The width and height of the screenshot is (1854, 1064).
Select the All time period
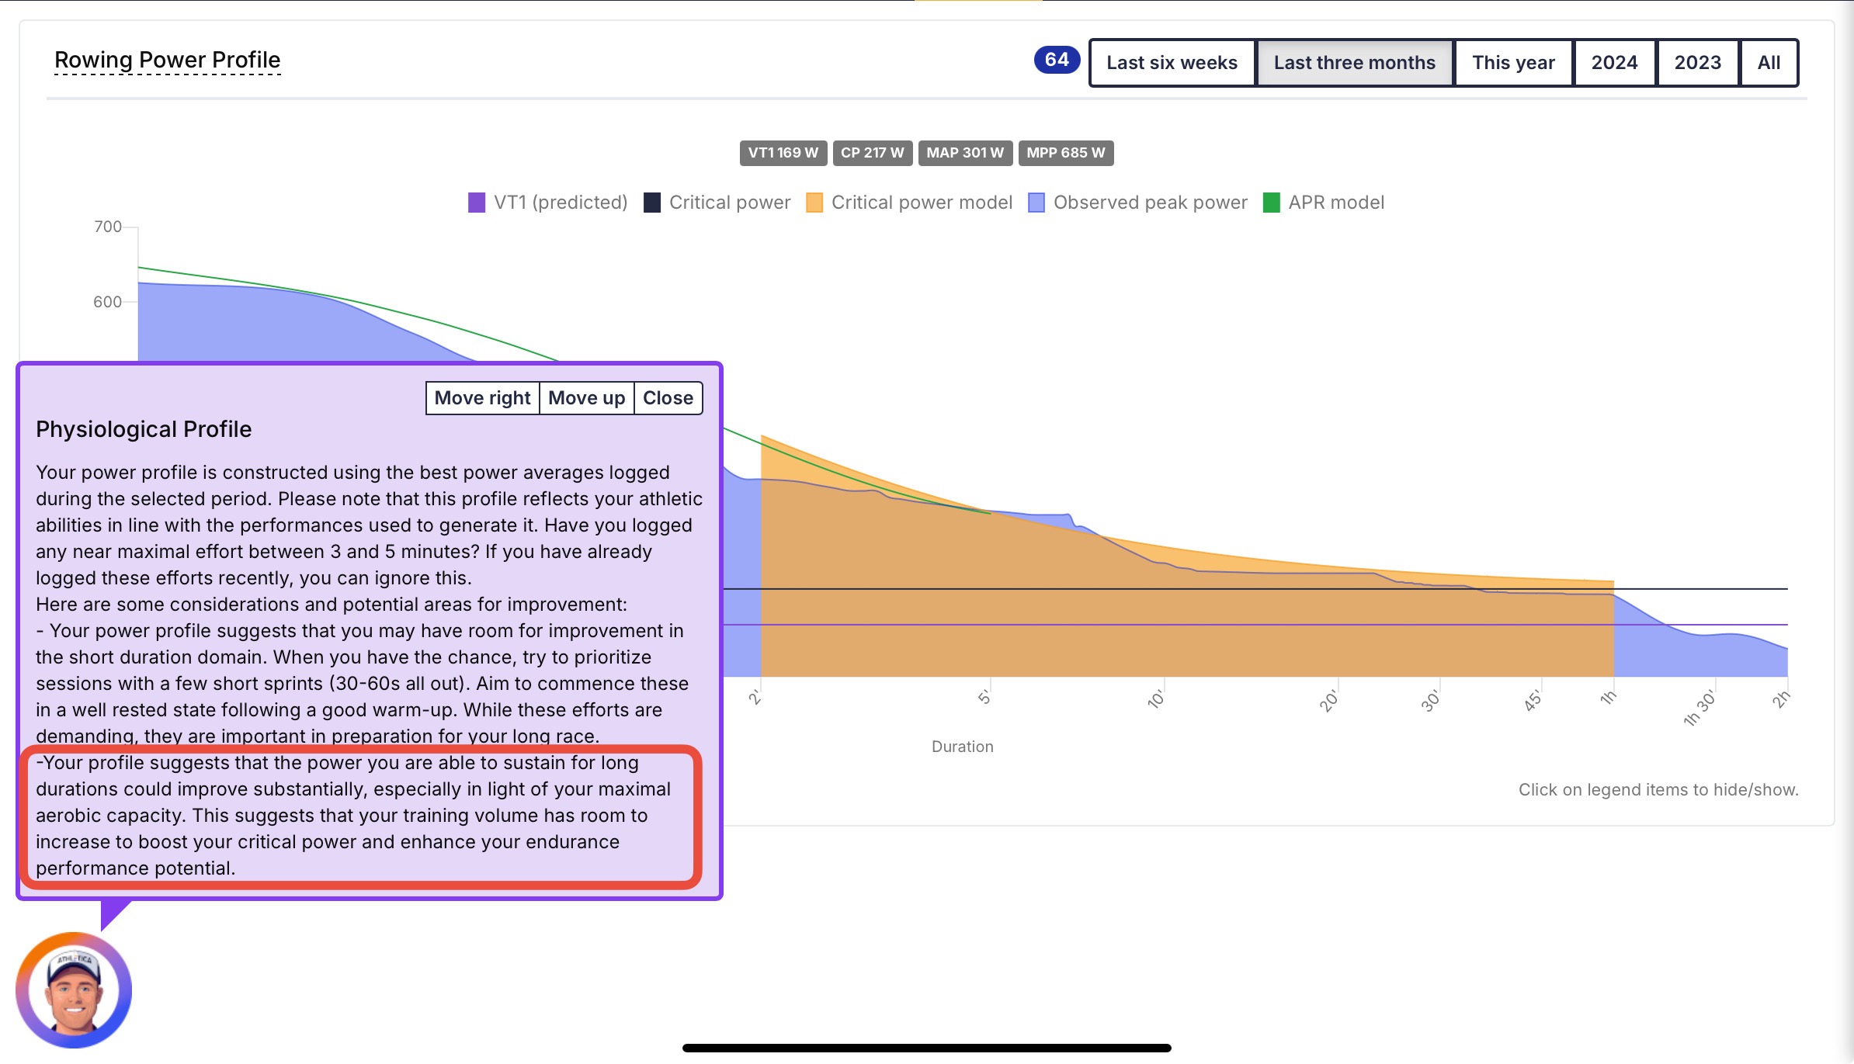pos(1769,63)
